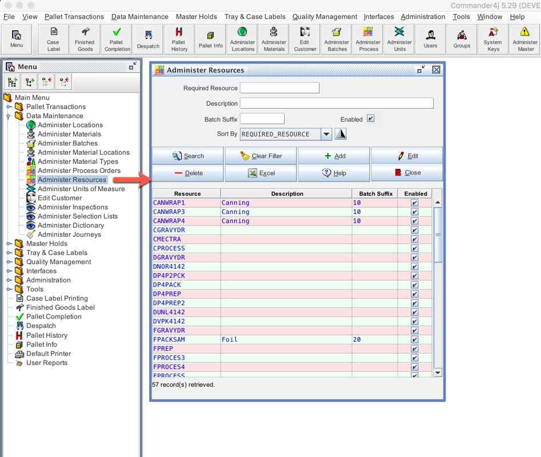This screenshot has height=457, width=541.
Task: Open the Quality Management menu
Action: [324, 17]
